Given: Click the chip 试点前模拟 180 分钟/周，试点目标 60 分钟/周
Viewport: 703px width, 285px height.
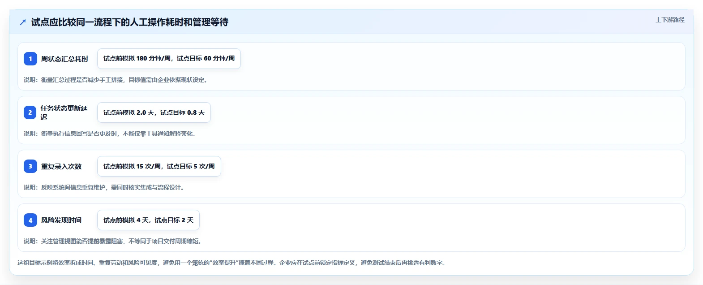Looking at the screenshot, I should [x=169, y=59].
